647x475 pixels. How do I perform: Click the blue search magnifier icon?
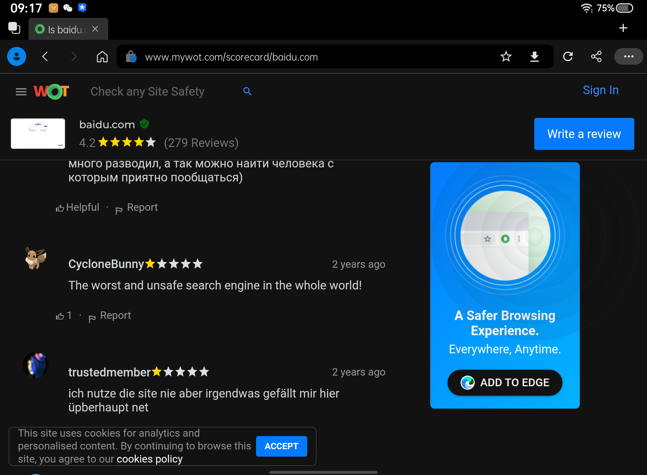247,91
